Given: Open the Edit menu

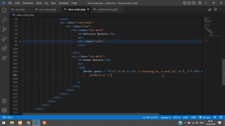Looking at the screenshot, I should pos(17,3).
